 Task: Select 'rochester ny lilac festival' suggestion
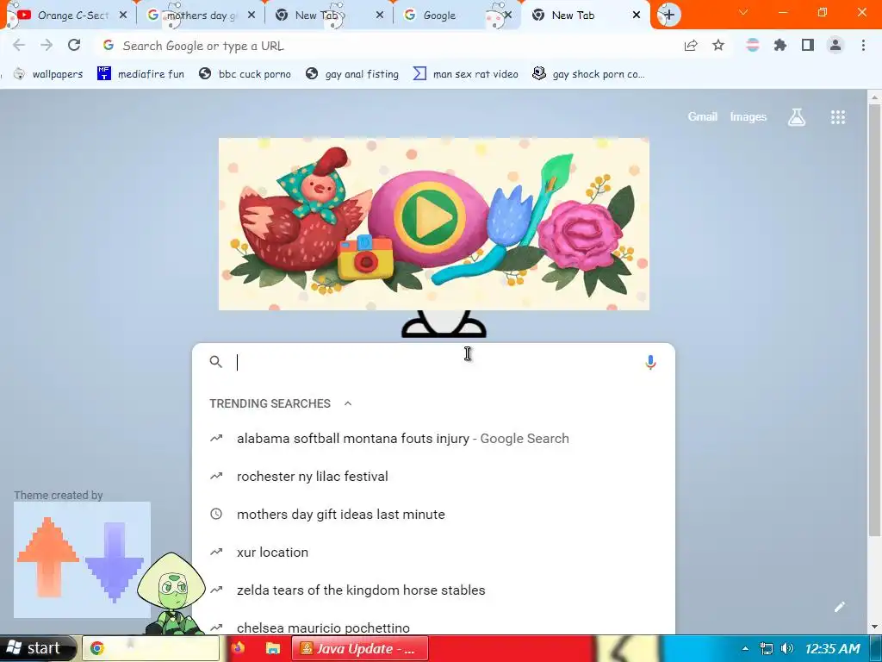tap(433, 476)
